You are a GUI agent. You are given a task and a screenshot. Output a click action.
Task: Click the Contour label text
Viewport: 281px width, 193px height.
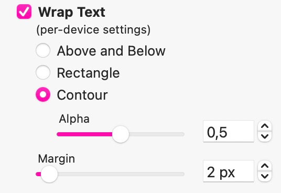[82, 95]
